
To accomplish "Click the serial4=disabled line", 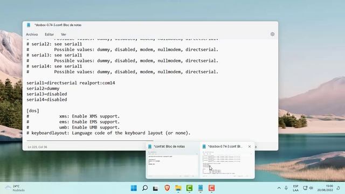I will (x=47, y=99).
